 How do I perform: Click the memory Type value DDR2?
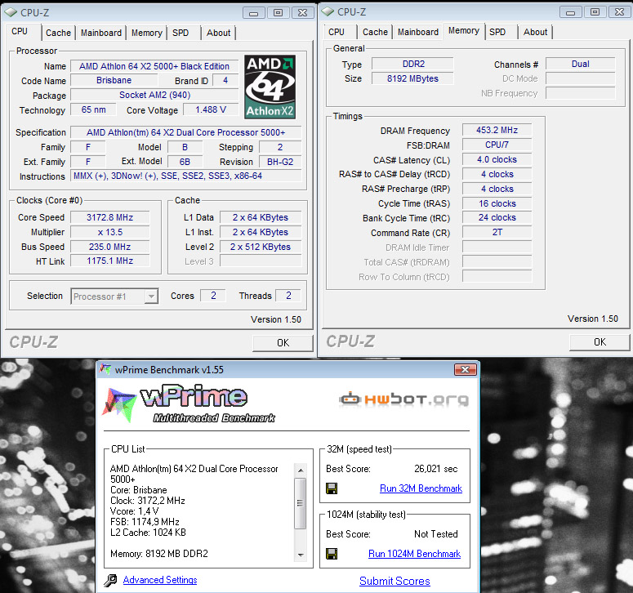point(412,65)
